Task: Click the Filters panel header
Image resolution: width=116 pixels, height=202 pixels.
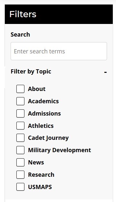Action: point(59,14)
